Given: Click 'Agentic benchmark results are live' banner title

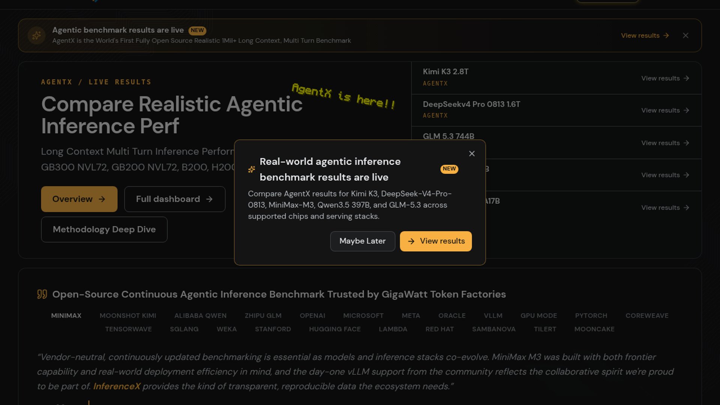Looking at the screenshot, I should [x=118, y=30].
